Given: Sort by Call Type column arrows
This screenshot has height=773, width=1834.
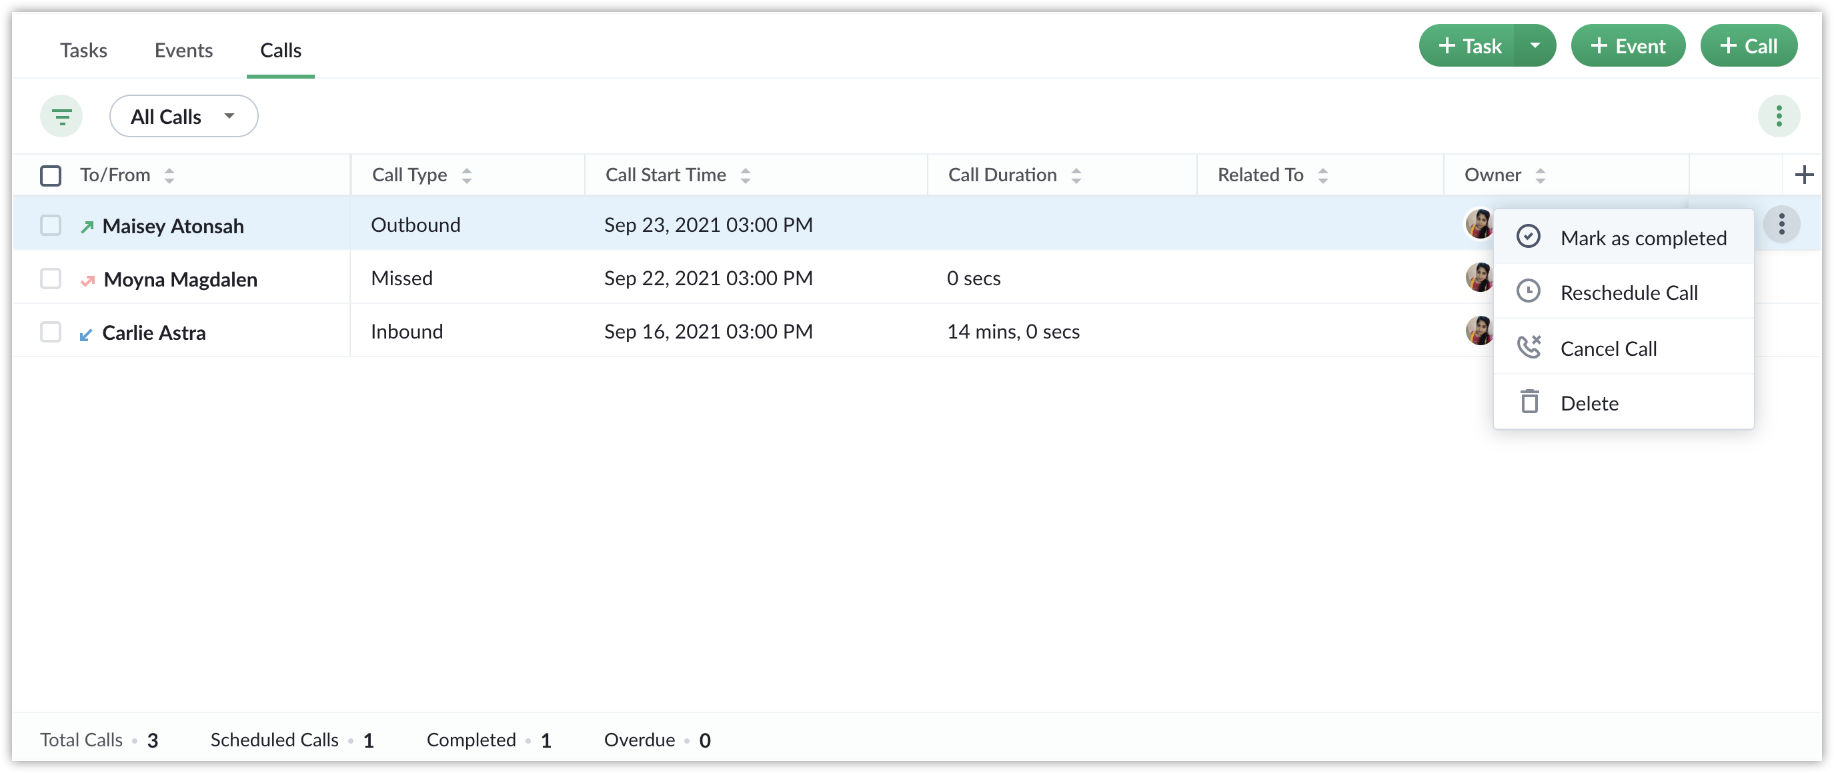Looking at the screenshot, I should [466, 175].
